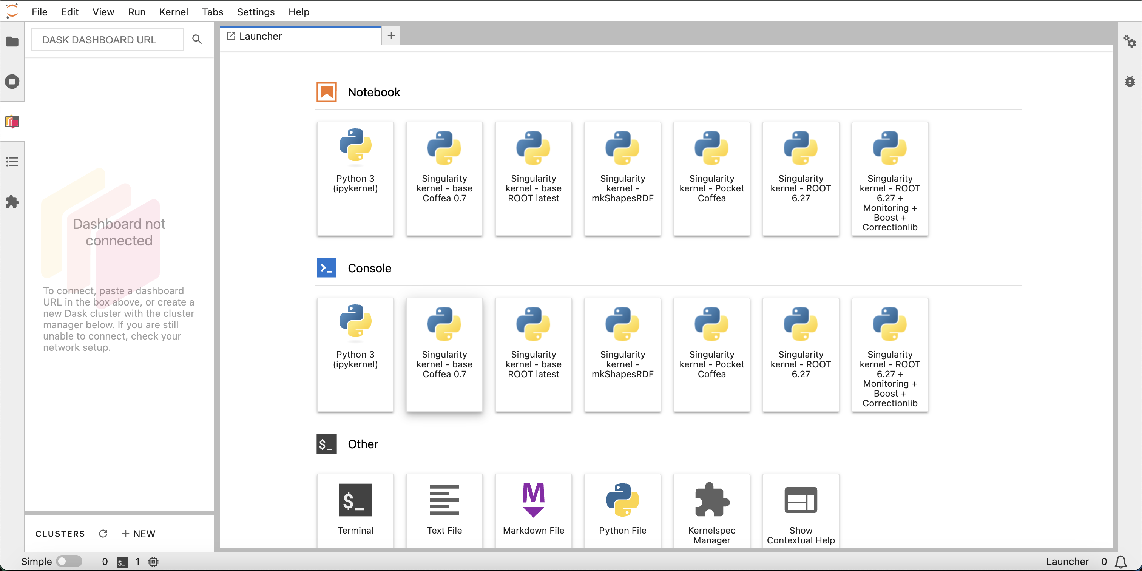Create a new Markdown File
The width and height of the screenshot is (1142, 571).
[x=533, y=510]
